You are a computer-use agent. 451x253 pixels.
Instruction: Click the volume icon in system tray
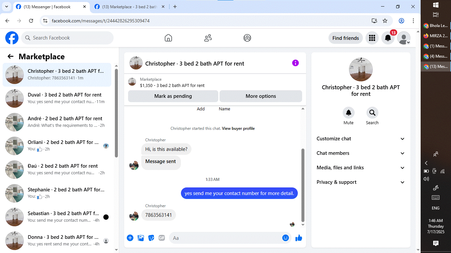[426, 179]
